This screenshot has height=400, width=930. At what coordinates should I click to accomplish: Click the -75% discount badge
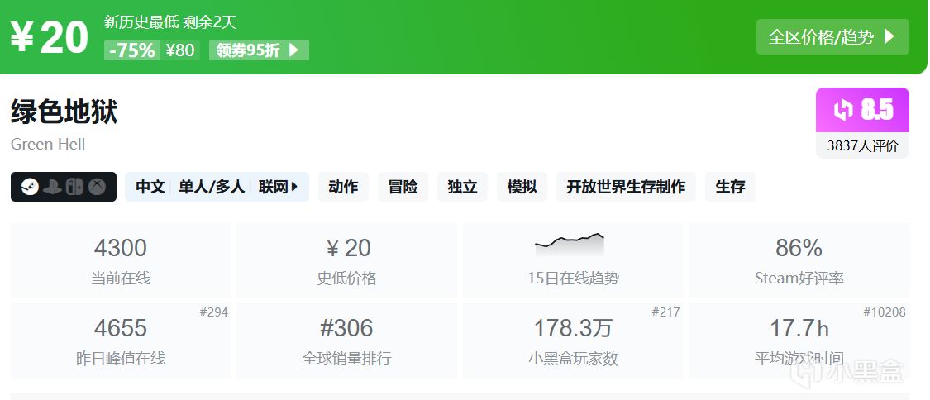tap(131, 50)
